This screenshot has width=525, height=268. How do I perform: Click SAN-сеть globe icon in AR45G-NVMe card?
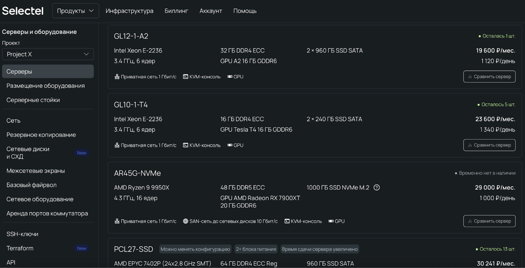(186, 221)
